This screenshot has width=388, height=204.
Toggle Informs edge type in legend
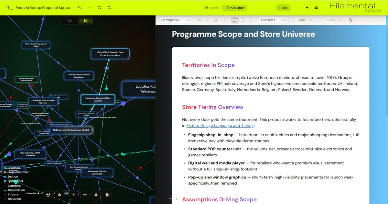point(11,194)
